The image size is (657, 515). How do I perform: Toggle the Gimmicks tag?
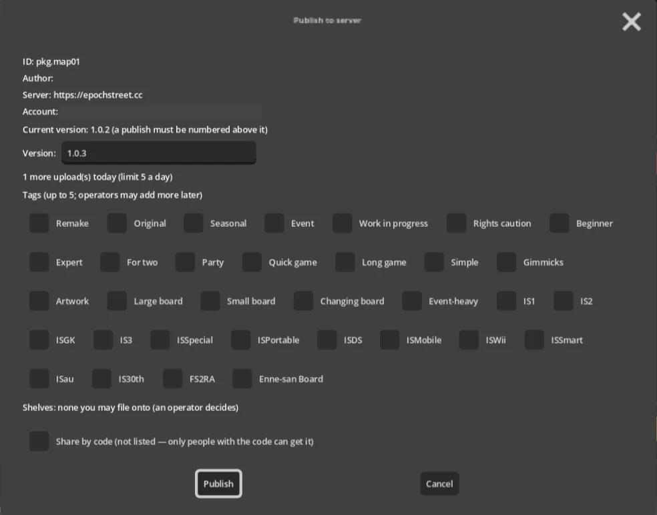[506, 262]
